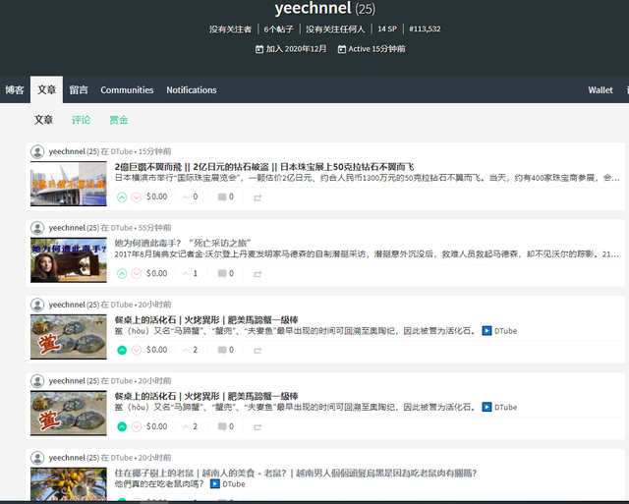
Task: Select the 评论 sub-filter
Action: 81,120
